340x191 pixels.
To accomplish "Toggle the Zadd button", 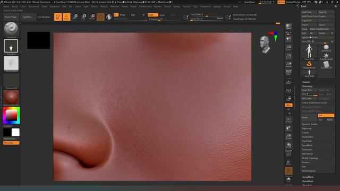I will tap(152, 15).
